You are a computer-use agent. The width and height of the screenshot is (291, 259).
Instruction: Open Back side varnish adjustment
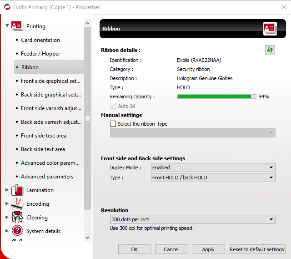coord(51,122)
